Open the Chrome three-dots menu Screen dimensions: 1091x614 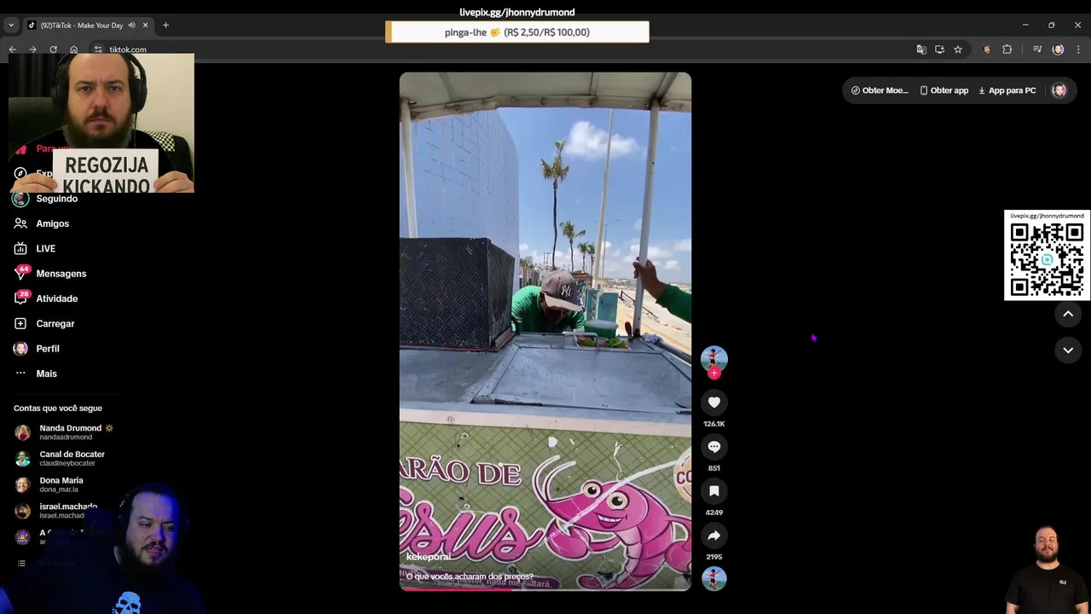pyautogui.click(x=1077, y=49)
